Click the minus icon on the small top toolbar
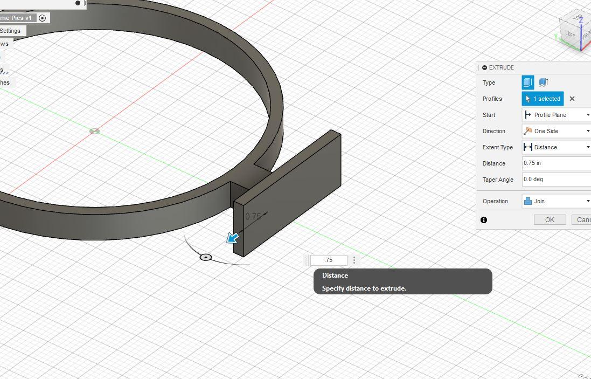Screen dimensions: 591x379 tap(78, 3)
